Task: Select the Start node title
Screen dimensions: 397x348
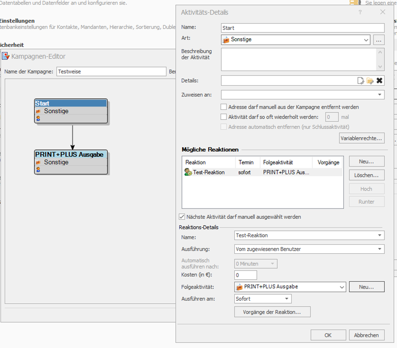Action: click(71, 103)
